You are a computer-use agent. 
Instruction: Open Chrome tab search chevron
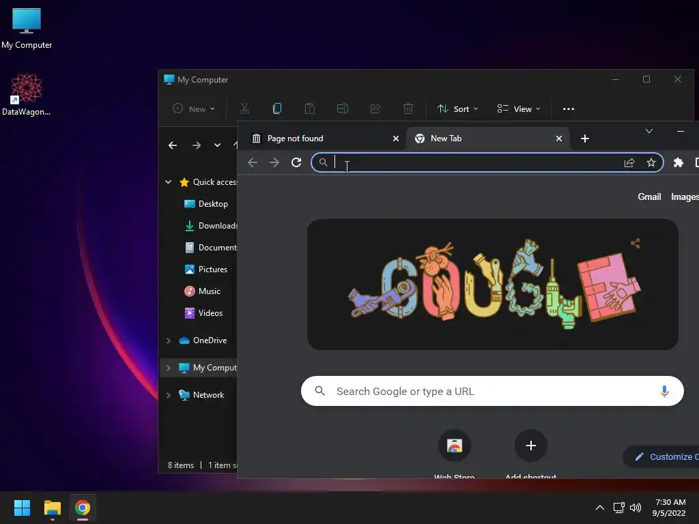click(649, 131)
